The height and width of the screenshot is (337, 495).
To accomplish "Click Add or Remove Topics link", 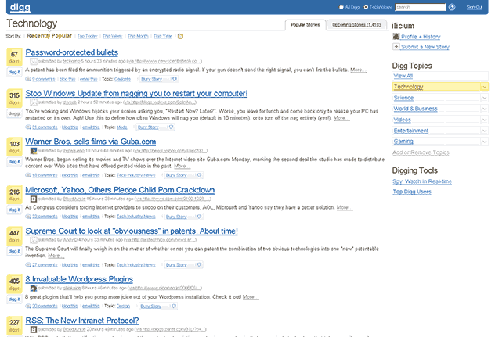I will 421,152.
